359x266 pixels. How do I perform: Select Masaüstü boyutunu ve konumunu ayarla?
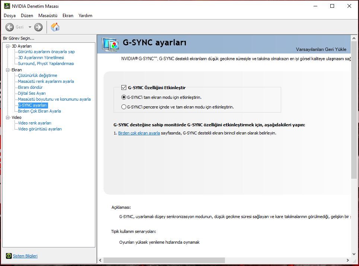click(54, 99)
